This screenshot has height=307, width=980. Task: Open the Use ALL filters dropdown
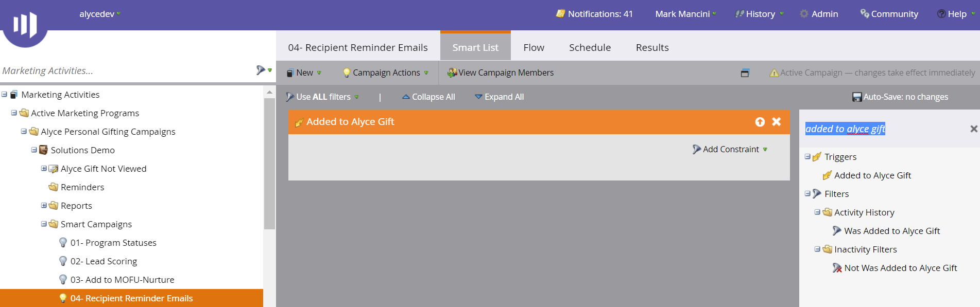click(322, 97)
